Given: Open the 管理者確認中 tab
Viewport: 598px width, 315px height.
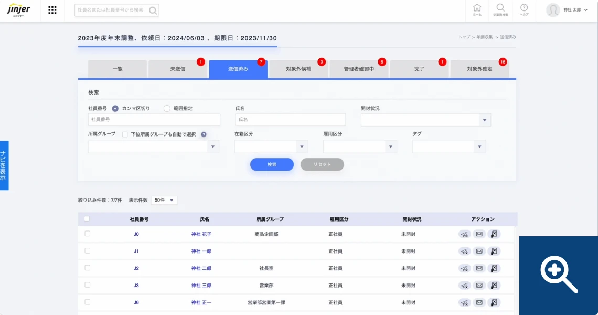Looking at the screenshot, I should [359, 69].
